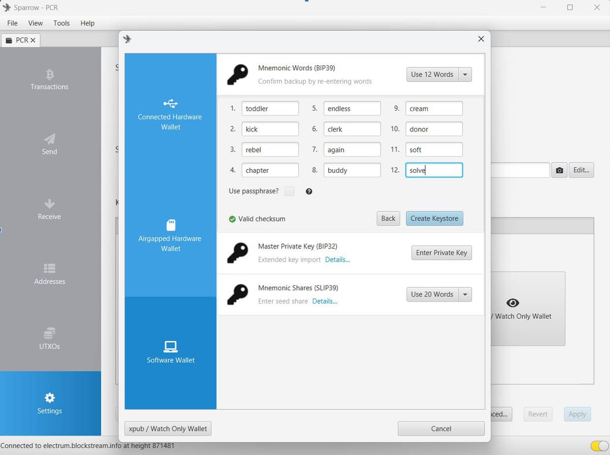Click the passphrase help question mark
This screenshot has height=455, width=610.
[309, 191]
